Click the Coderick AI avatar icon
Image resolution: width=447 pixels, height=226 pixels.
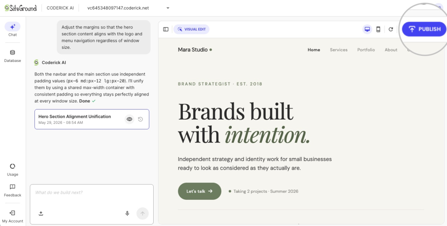point(37,62)
